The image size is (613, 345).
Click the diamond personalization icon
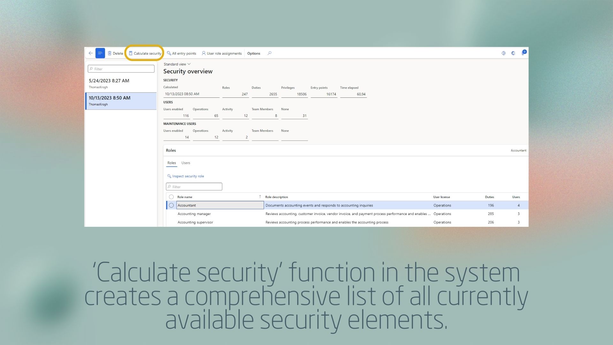(x=503, y=53)
